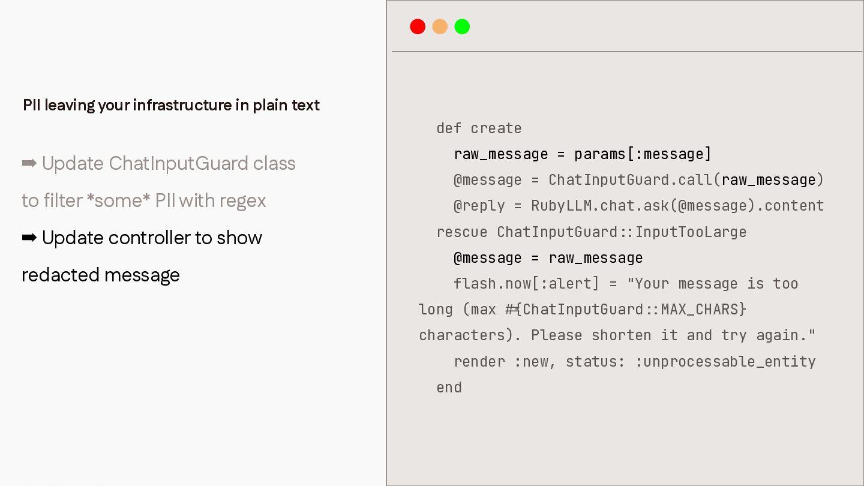The image size is (864, 486).
Task: Click the arrow before Update ChatInputGuard class
Action: click(29, 163)
